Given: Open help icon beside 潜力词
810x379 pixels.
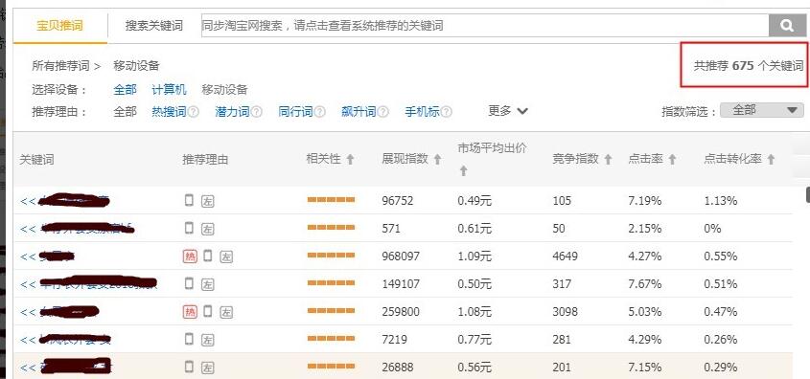Looking at the screenshot, I should 256,111.
